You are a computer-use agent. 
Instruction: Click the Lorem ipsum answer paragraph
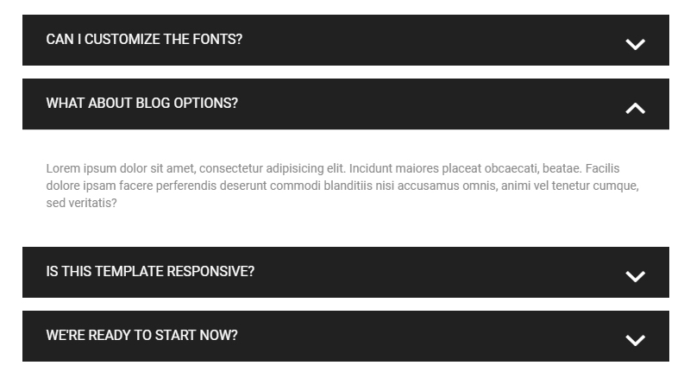tap(342, 186)
